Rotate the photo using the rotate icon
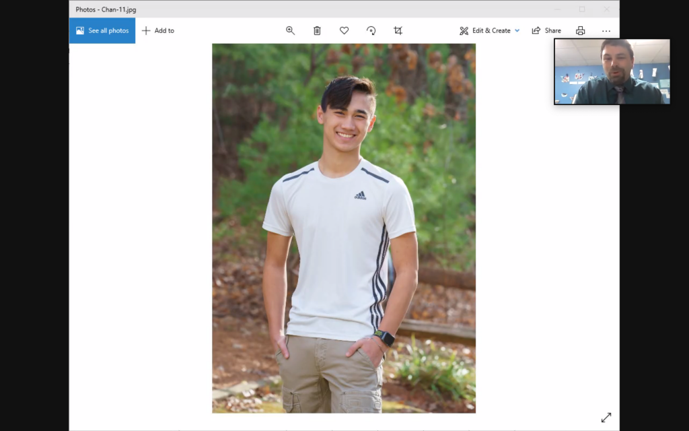The image size is (689, 431). click(x=371, y=30)
